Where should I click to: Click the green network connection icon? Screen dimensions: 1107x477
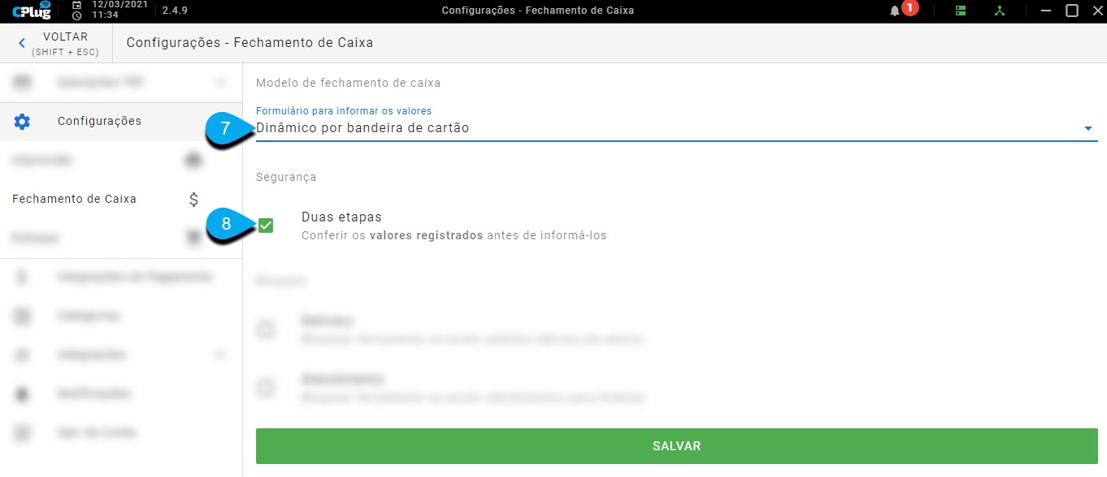[x=999, y=11]
